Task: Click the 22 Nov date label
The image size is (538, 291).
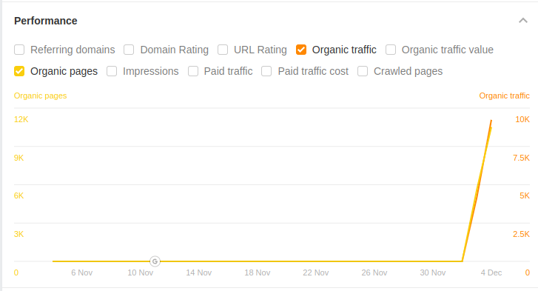Action: click(316, 272)
